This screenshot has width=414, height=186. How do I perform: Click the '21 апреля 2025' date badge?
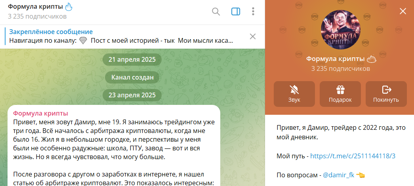click(132, 59)
